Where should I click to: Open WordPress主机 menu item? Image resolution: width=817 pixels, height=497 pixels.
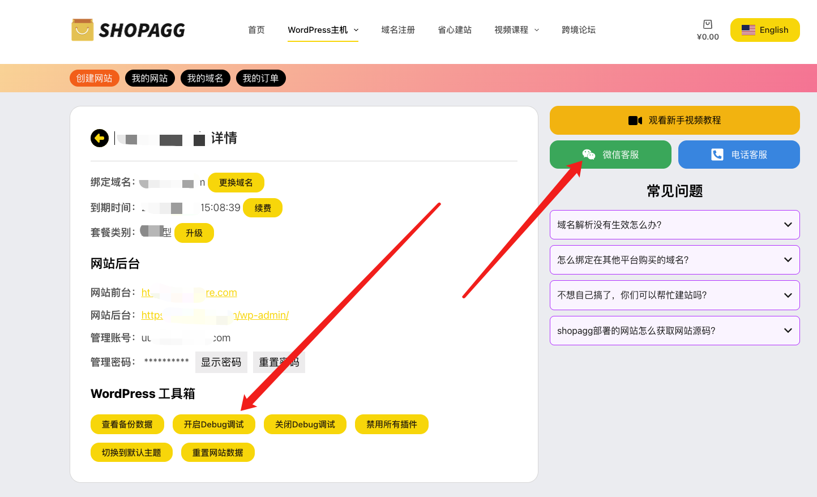(318, 30)
